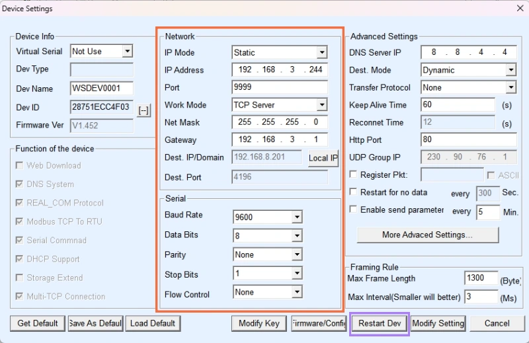529x343 pixels.
Task: Click the Register Pkt text field
Action: 452,174
